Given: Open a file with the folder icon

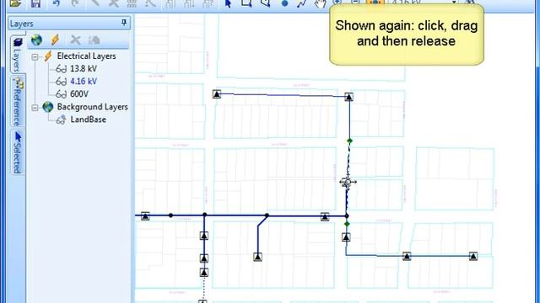Looking at the screenshot, I should 15,3.
